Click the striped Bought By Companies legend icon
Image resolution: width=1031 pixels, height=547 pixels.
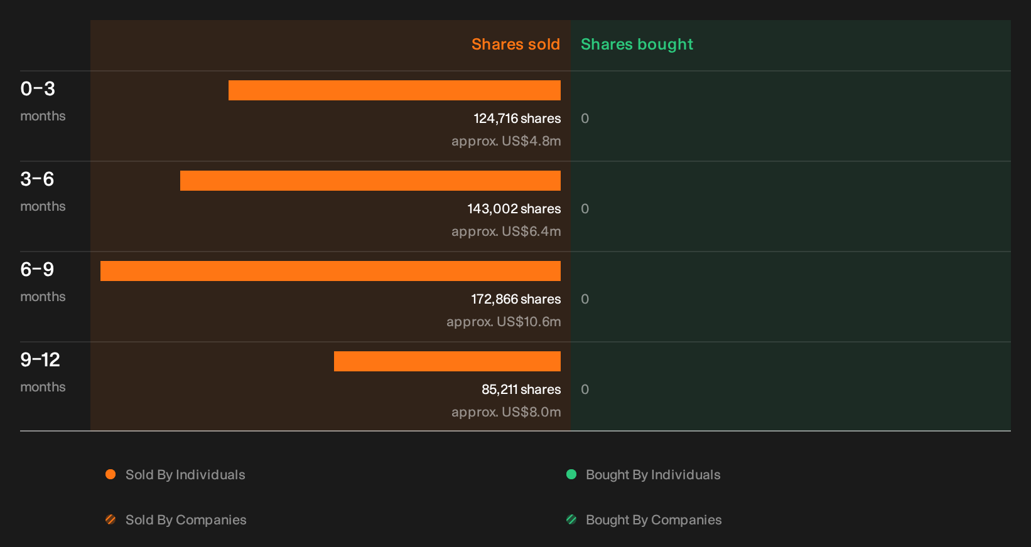coord(571,519)
